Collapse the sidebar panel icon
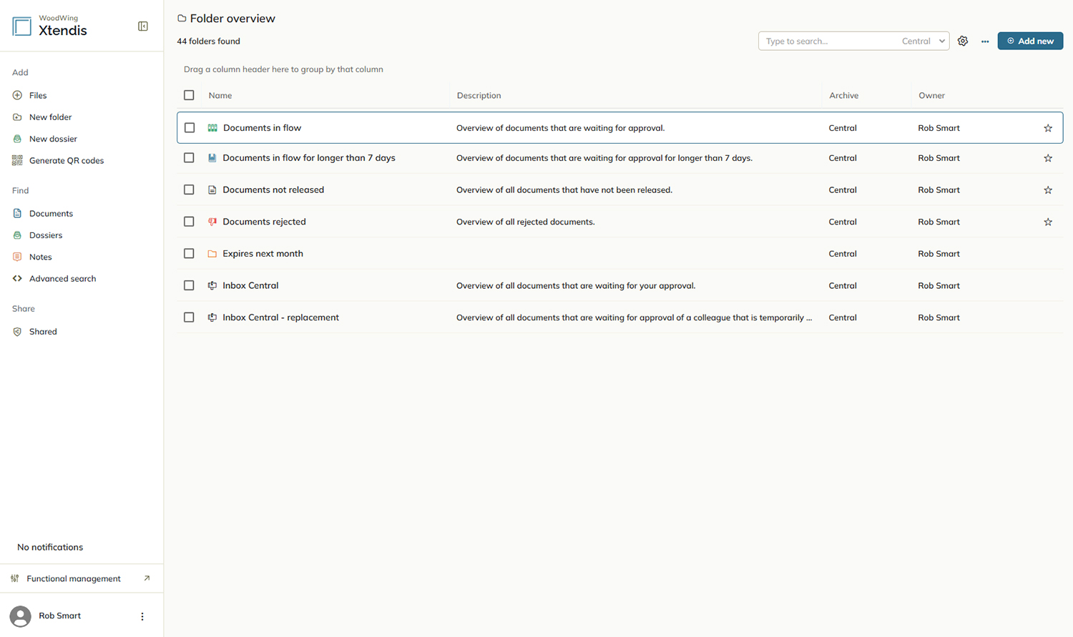 [143, 26]
